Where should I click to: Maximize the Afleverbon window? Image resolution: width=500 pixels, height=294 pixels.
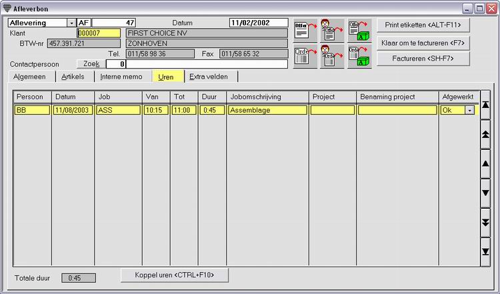(479, 9)
